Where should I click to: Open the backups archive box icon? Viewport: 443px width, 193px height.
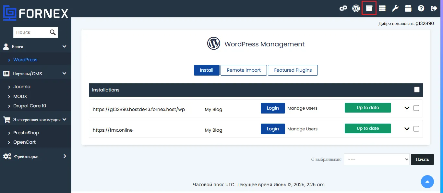[369, 8]
